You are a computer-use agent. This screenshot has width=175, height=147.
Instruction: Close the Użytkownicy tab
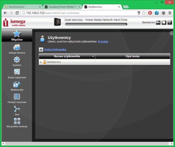coord(119,7)
